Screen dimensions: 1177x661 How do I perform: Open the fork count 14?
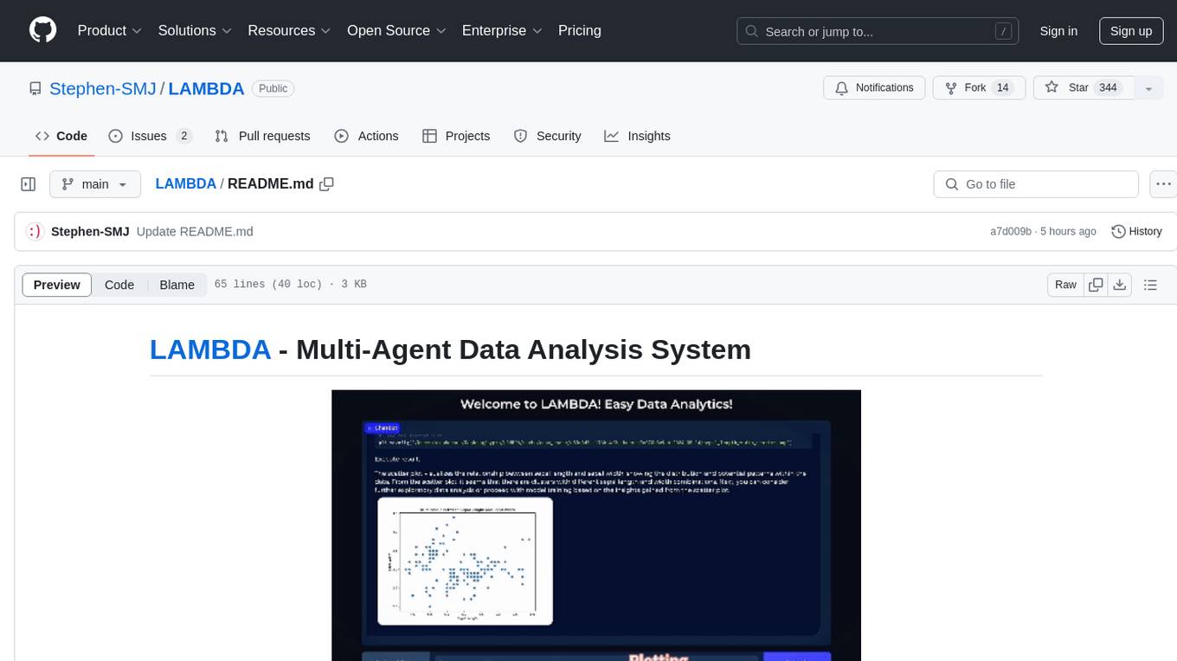[1002, 87]
